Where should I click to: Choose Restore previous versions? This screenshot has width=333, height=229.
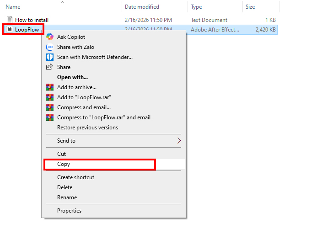(87, 128)
